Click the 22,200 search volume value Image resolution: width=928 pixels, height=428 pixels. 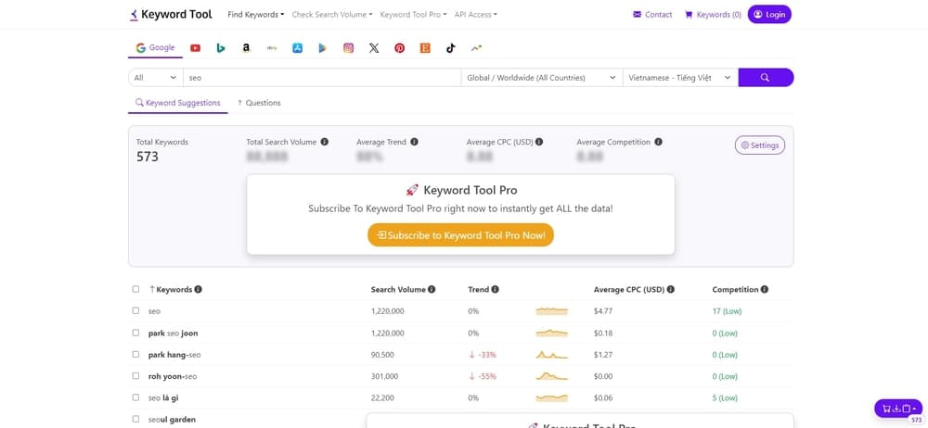coord(381,397)
